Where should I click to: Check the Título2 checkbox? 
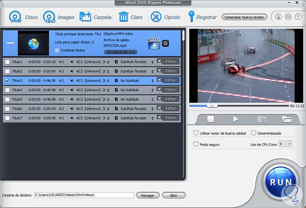pyautogui.click(x=7, y=71)
